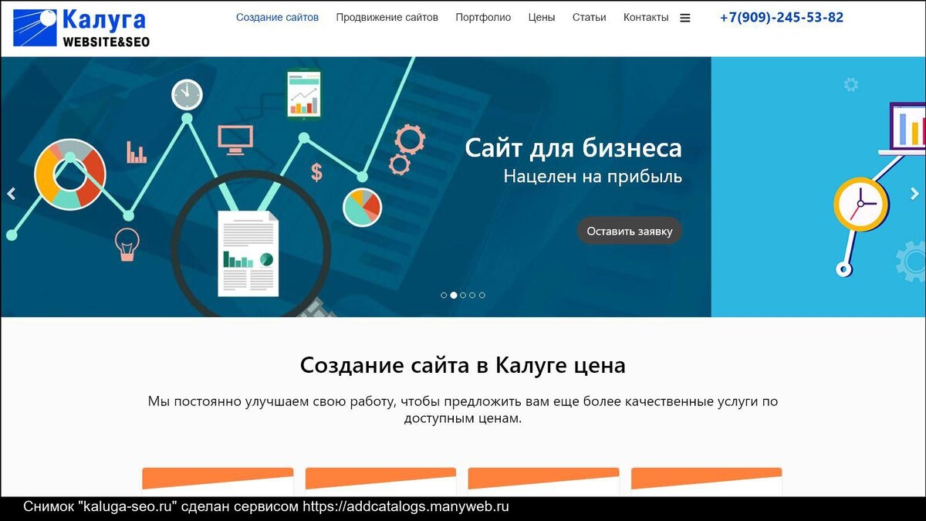Call the +7(909)-245-53-82 phone link
This screenshot has width=926, height=521.
point(782,16)
